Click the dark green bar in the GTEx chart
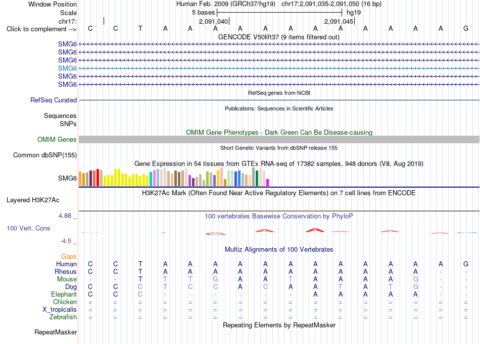 point(257,179)
